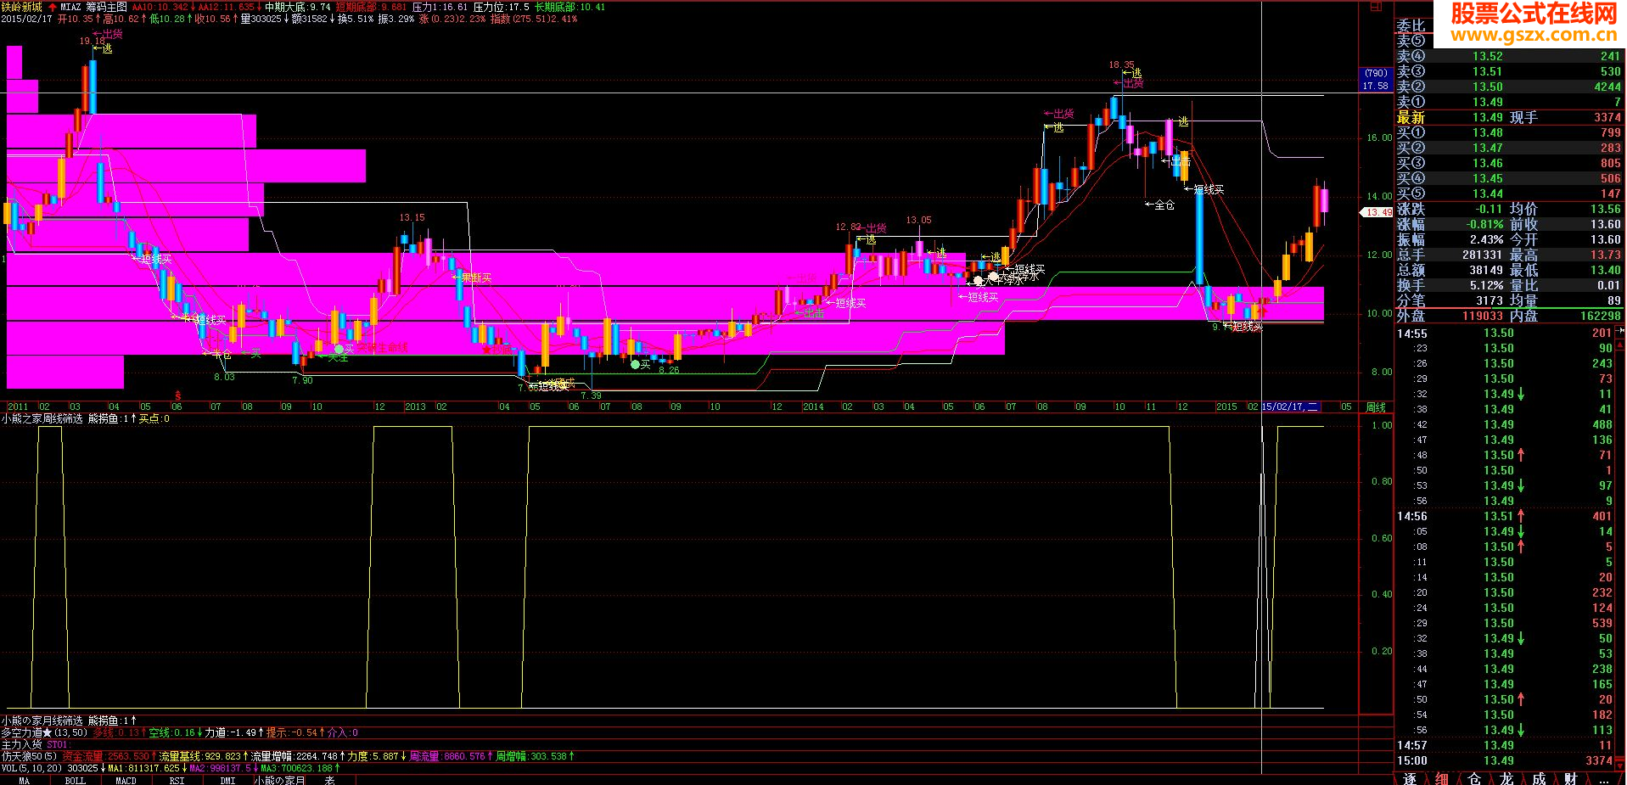Click the 内盘 value 162298
The width and height of the screenshot is (1627, 785).
click(x=1600, y=316)
